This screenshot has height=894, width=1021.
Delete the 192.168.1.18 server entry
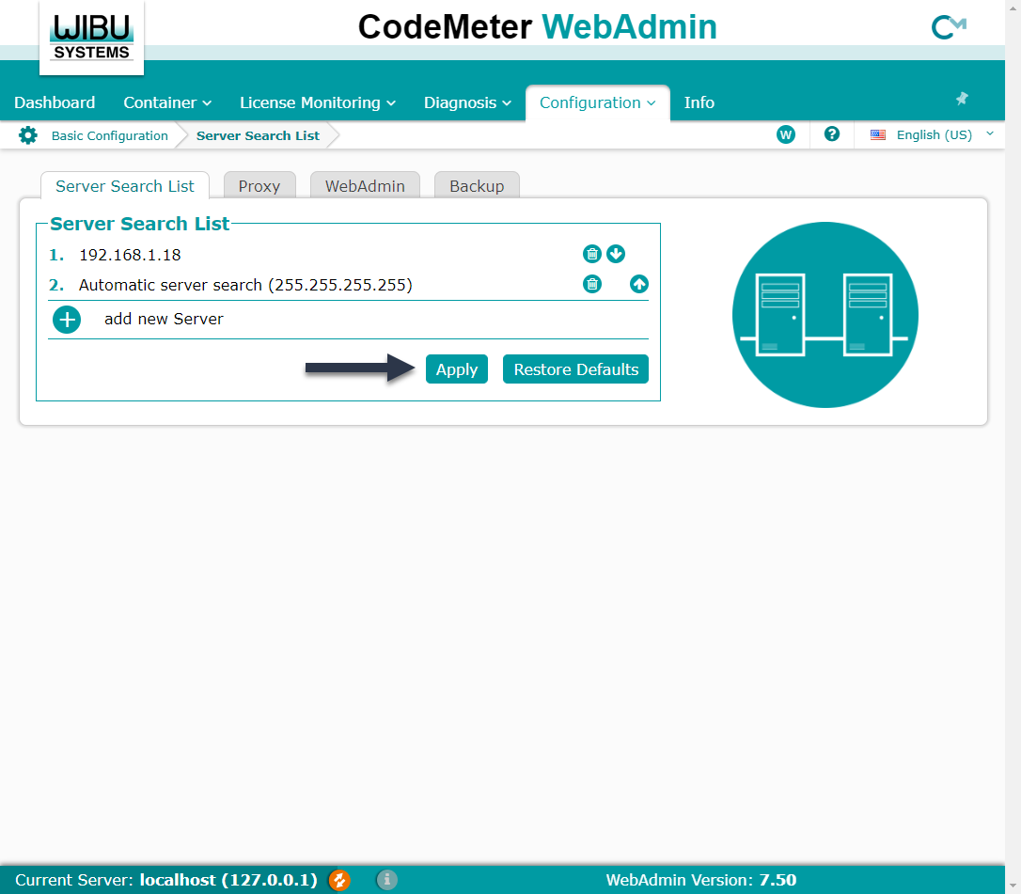[592, 254]
